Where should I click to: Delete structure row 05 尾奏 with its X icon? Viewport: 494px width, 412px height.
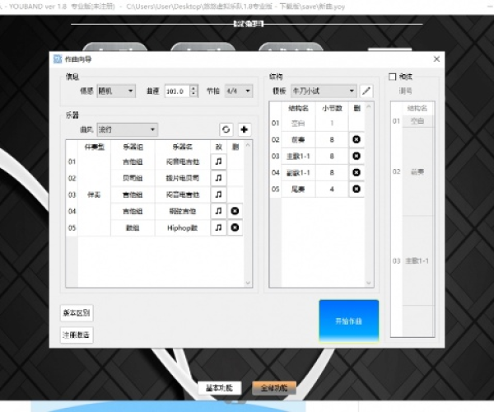(357, 189)
